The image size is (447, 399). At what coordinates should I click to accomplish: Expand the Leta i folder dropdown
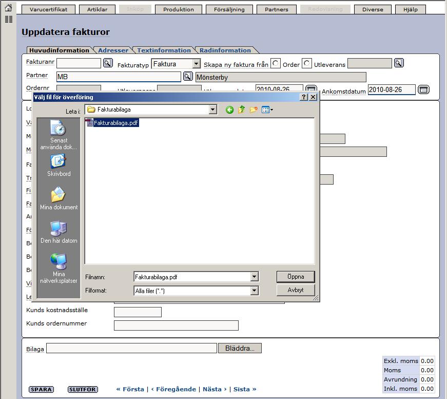[x=212, y=110]
